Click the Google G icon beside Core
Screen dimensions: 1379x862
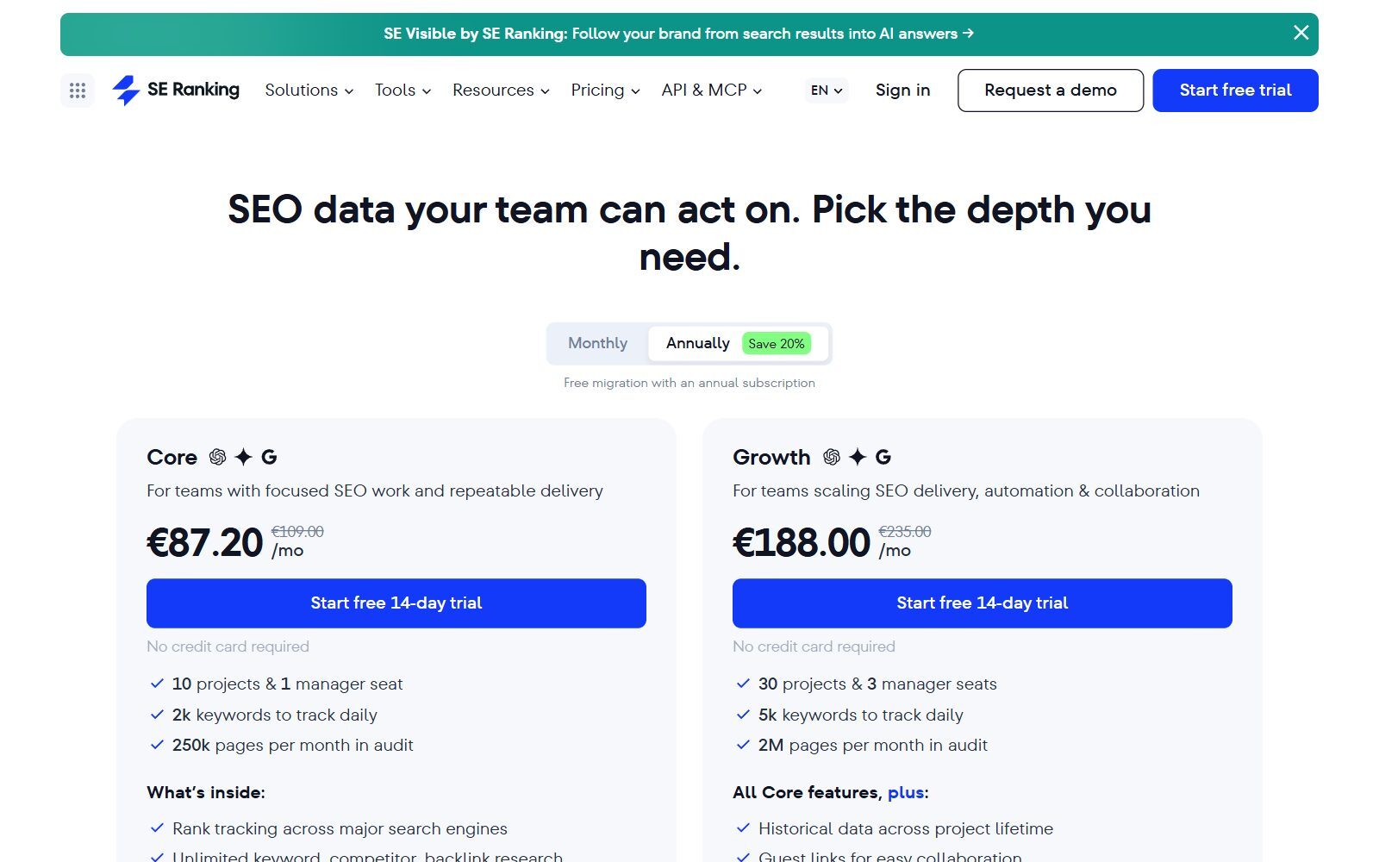(269, 457)
